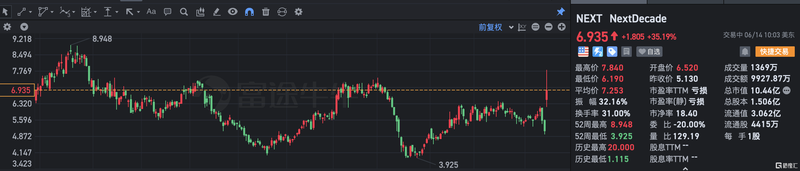Select the Aa text annotation tool

click(x=151, y=12)
